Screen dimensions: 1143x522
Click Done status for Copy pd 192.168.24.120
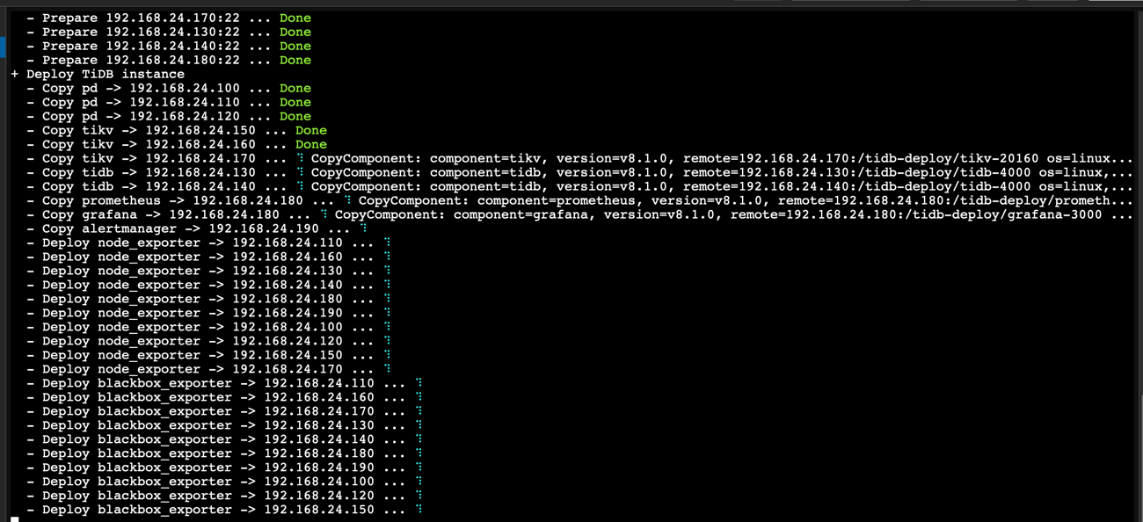coord(295,116)
